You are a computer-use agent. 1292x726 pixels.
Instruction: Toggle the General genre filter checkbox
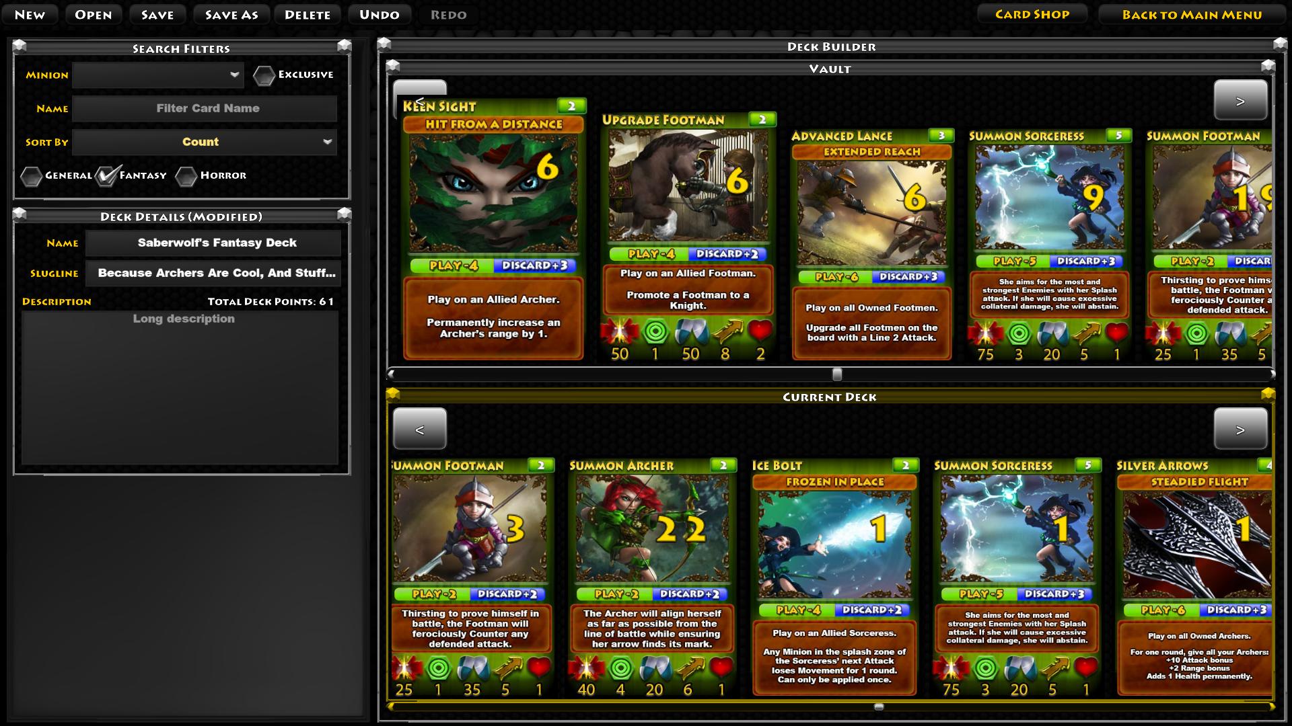point(32,175)
